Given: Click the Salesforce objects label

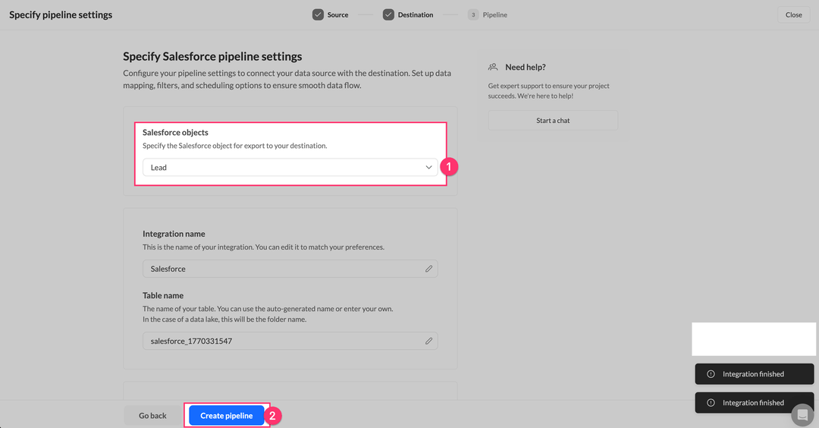Looking at the screenshot, I should pyautogui.click(x=175, y=132).
